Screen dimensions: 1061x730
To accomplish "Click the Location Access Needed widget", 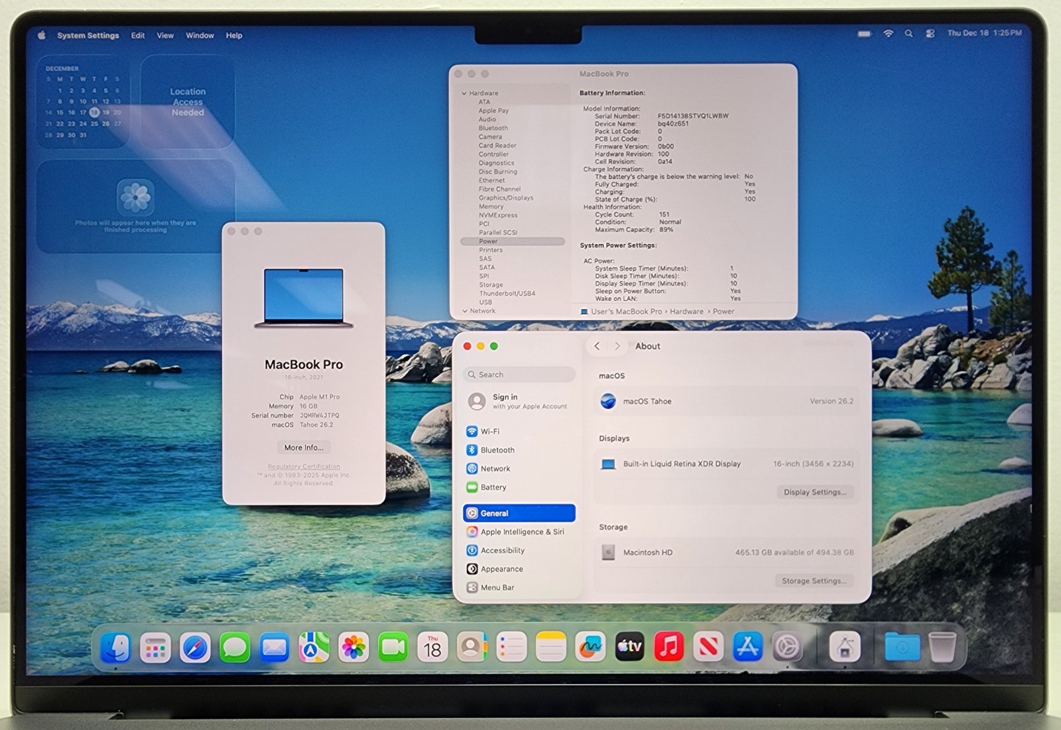I will coord(188,101).
